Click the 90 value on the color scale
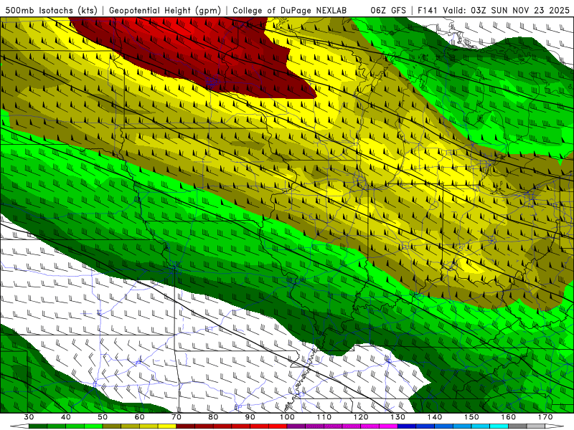 (x=250, y=417)
